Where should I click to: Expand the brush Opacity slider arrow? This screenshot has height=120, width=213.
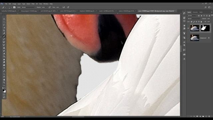pyautogui.click(x=47, y=7)
